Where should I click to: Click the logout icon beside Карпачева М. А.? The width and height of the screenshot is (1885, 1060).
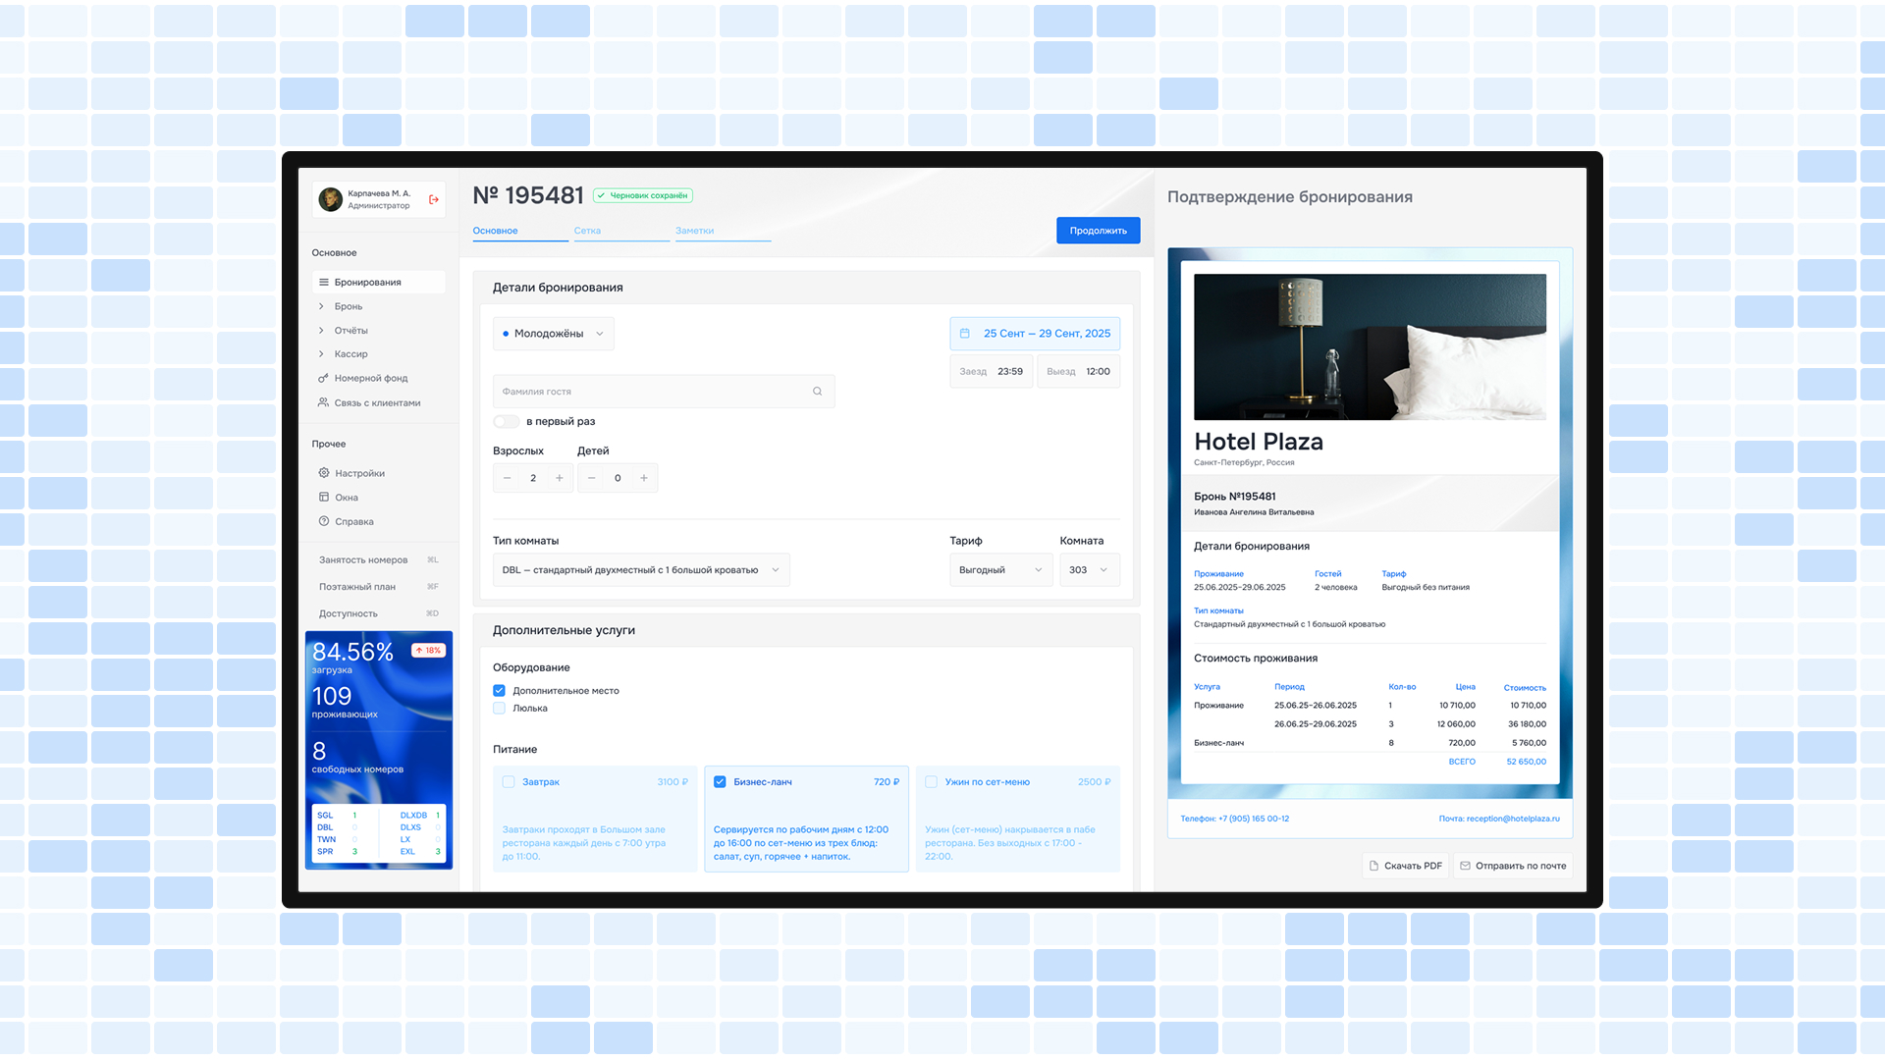[x=434, y=199]
